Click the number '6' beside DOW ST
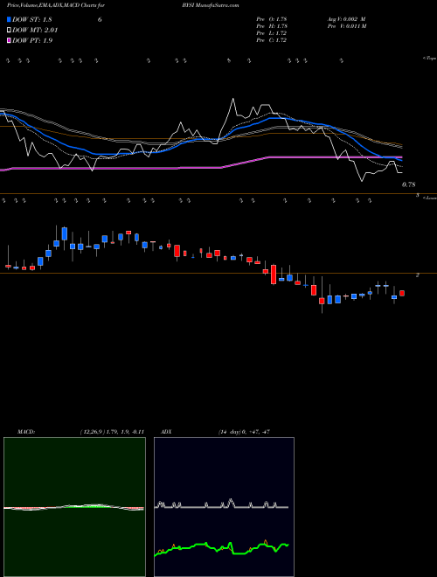Screen dimensions: 437x577 (100, 19)
